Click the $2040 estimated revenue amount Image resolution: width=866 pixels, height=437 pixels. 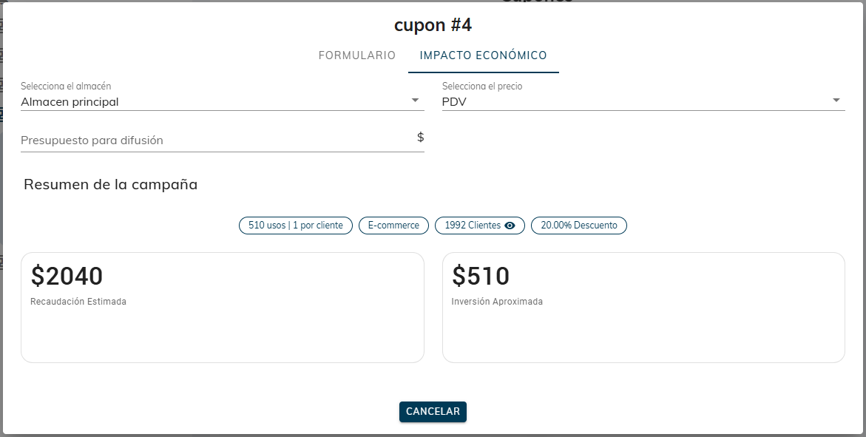(x=67, y=277)
